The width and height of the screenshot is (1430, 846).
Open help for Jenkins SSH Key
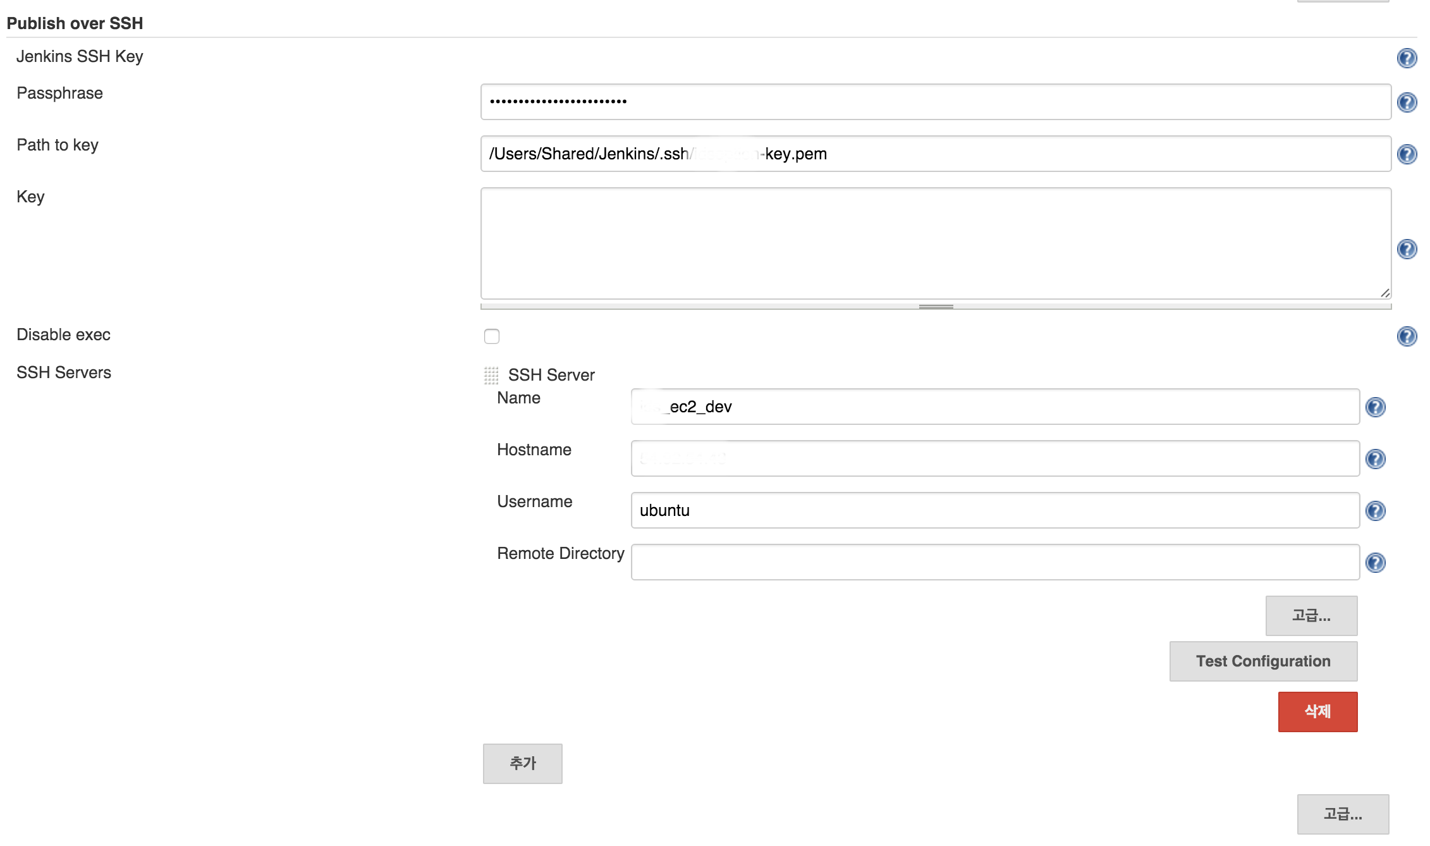click(x=1407, y=58)
